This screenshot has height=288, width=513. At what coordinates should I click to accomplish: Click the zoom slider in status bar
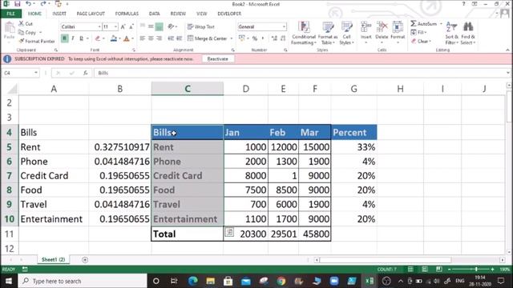tap(471, 270)
